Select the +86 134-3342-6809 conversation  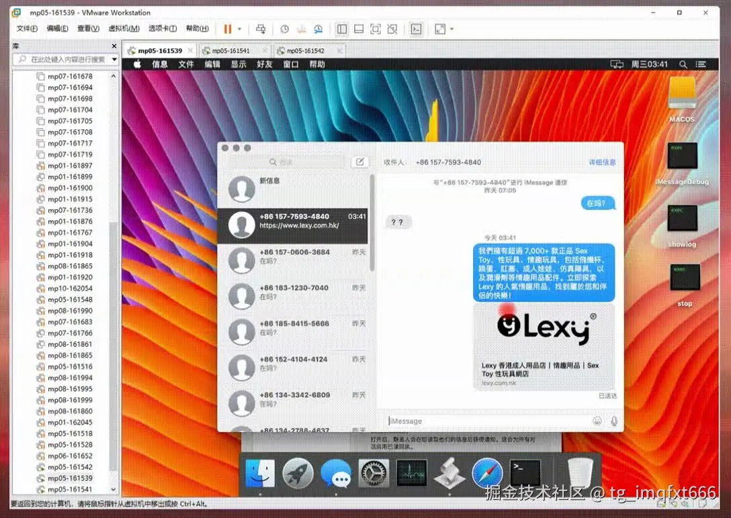tap(293, 404)
